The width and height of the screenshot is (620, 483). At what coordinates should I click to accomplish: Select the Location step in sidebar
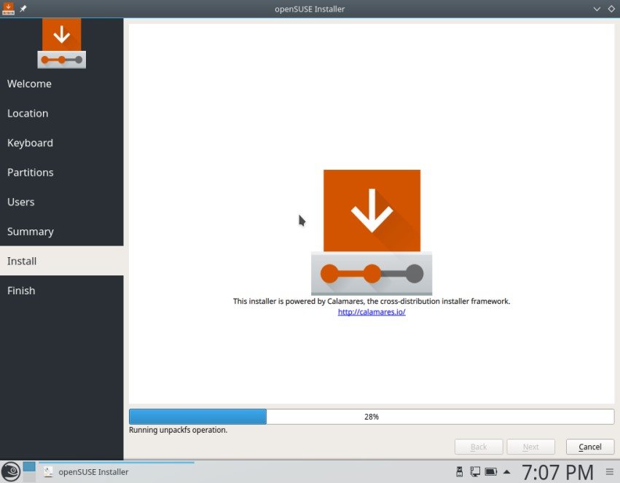pos(62,114)
